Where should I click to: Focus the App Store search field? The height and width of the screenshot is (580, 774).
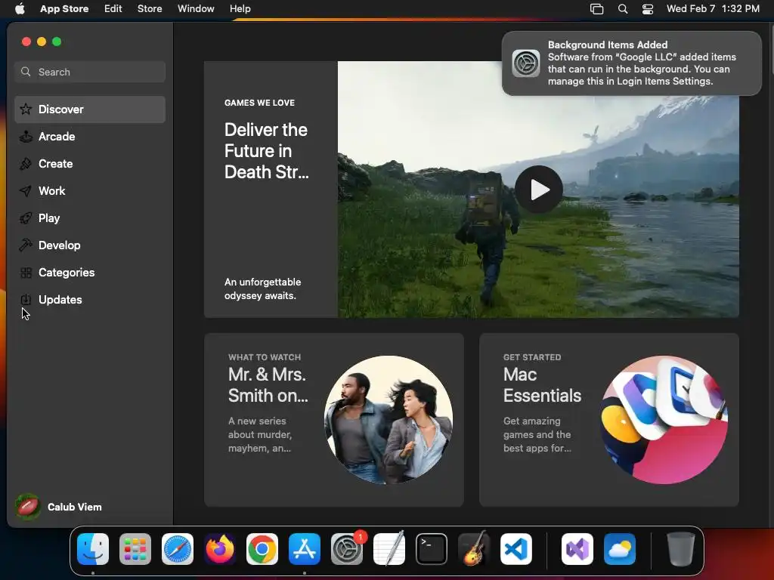tap(90, 72)
